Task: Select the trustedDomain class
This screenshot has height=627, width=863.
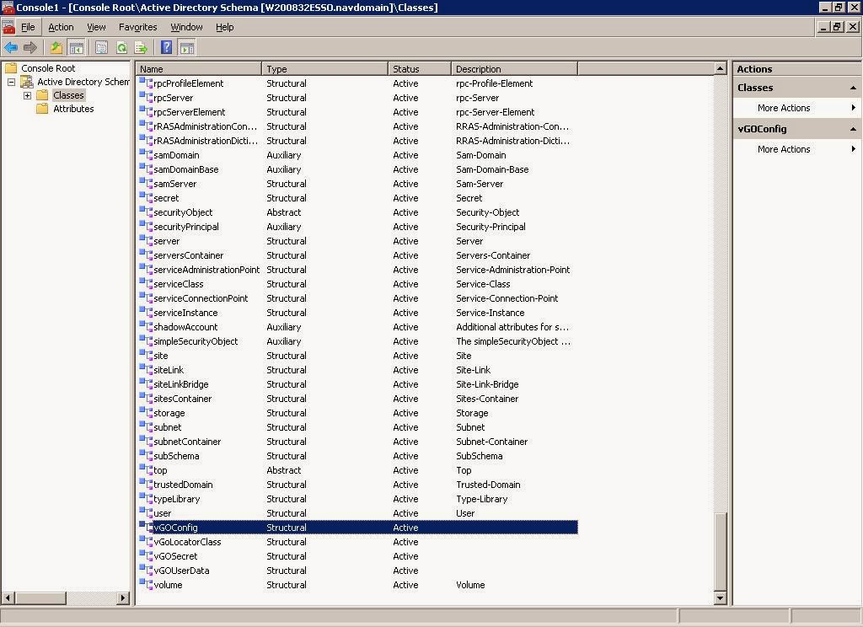Action: click(x=357, y=485)
